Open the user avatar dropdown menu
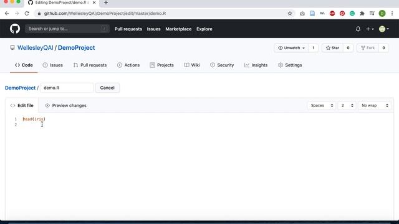 384,29
